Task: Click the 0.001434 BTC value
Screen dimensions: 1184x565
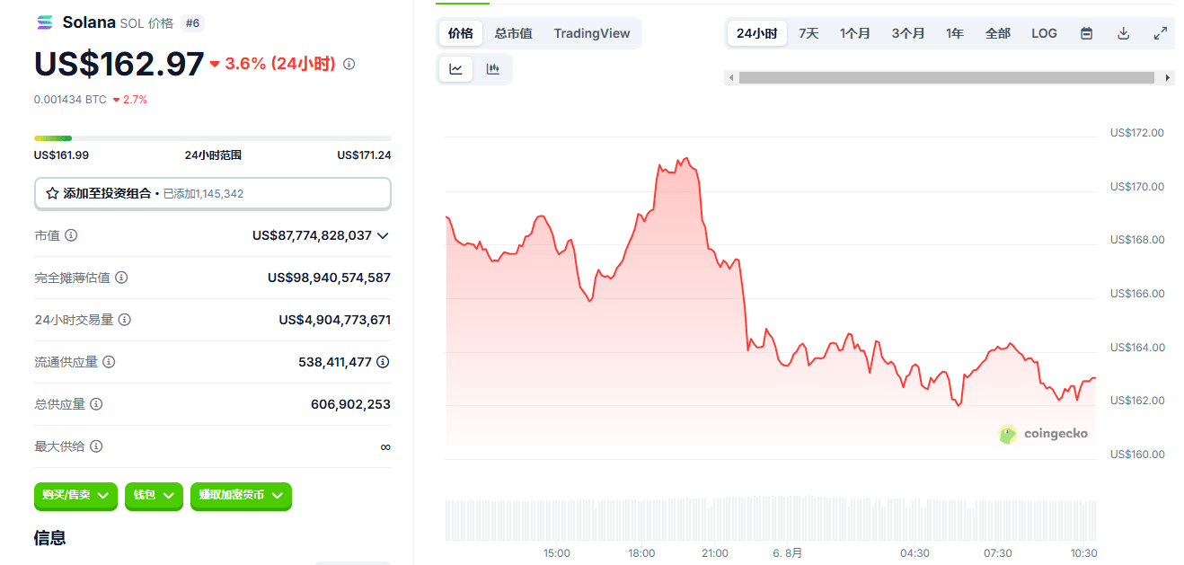Action: 70,100
